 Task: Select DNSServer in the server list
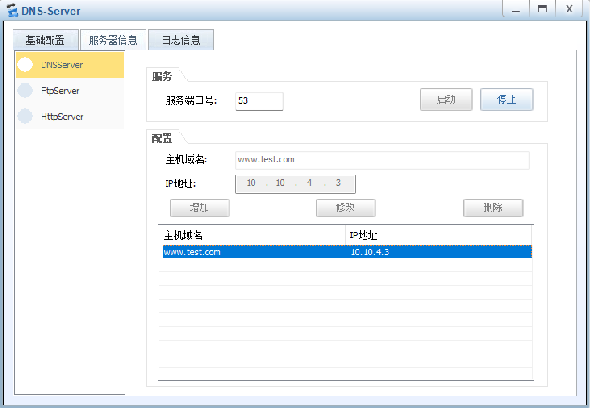(x=61, y=65)
